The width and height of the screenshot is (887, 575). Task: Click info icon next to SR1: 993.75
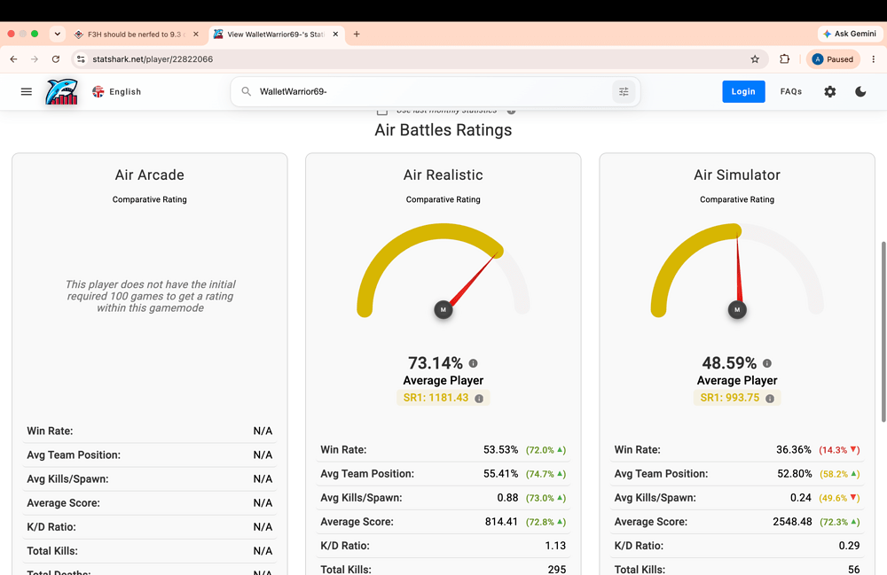pos(769,399)
